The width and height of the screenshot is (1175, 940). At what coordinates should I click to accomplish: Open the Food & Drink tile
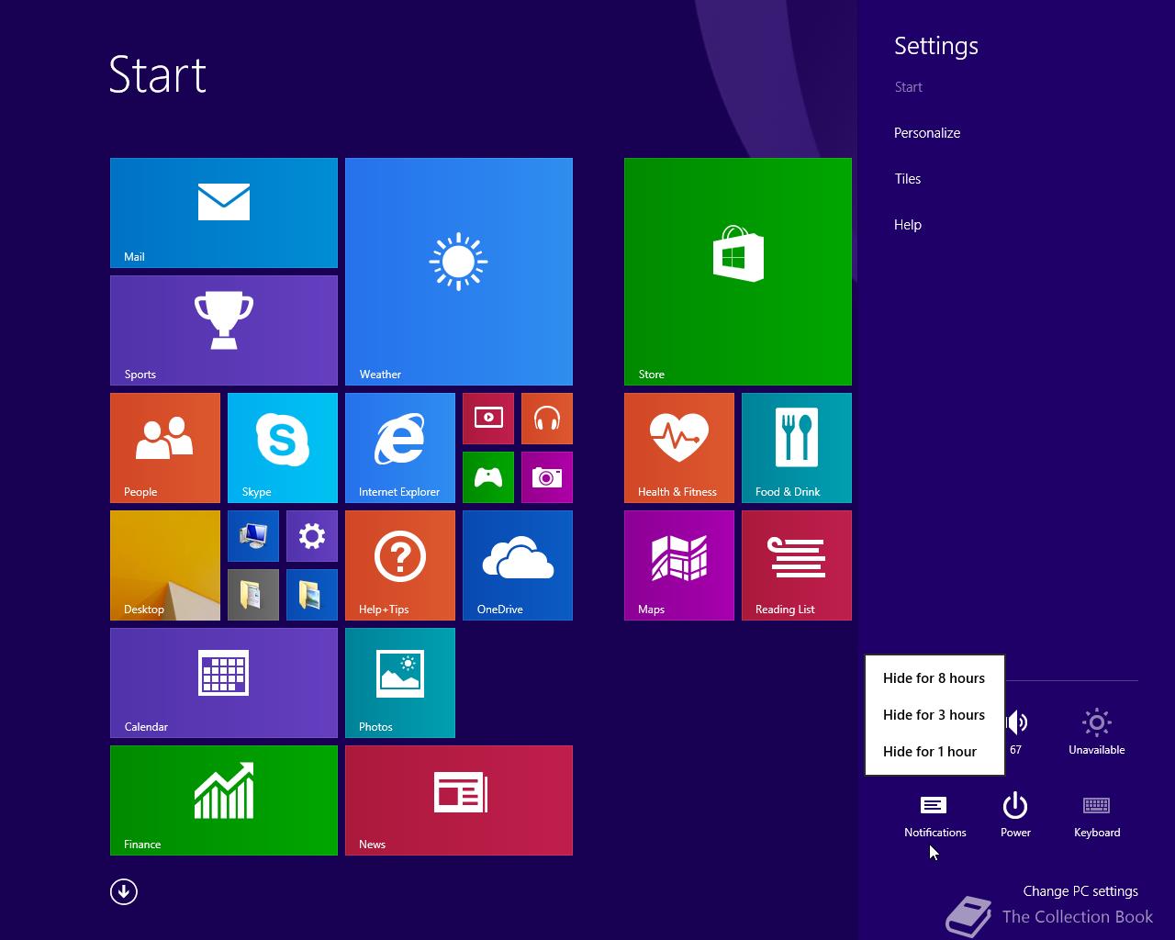click(797, 448)
